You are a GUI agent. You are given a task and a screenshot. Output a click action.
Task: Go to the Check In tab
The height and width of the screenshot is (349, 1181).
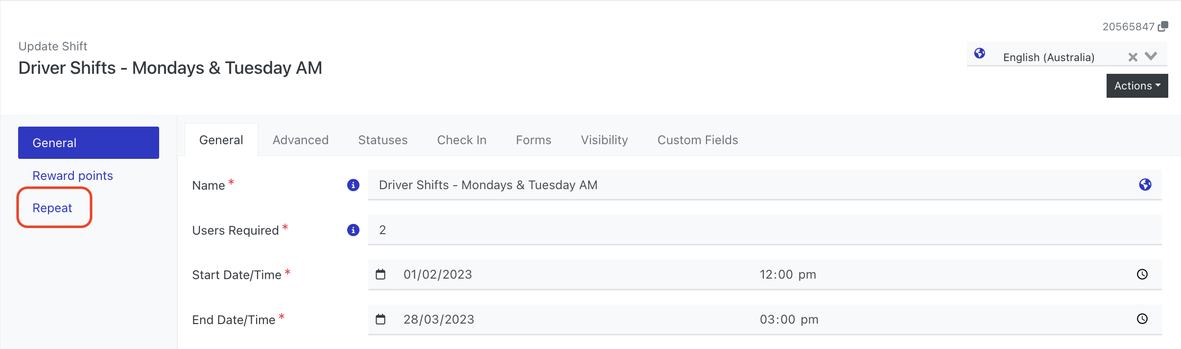462,140
